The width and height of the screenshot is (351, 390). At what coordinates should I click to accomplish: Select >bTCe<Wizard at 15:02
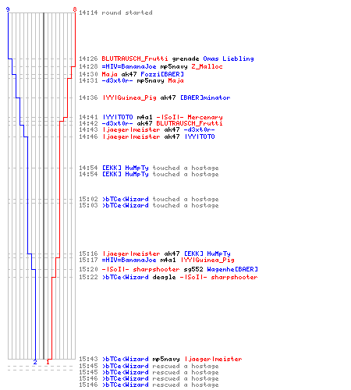tap(126, 199)
